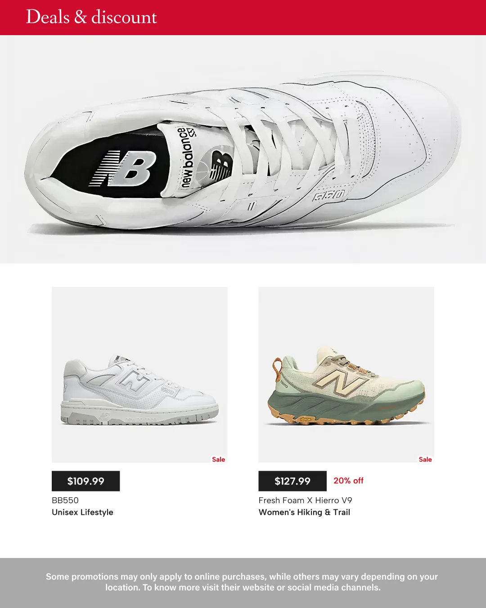Click the N logo on the BB550 shoe

coord(134,381)
